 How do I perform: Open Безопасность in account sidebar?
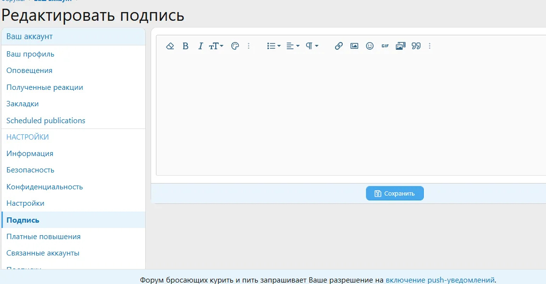(x=30, y=170)
